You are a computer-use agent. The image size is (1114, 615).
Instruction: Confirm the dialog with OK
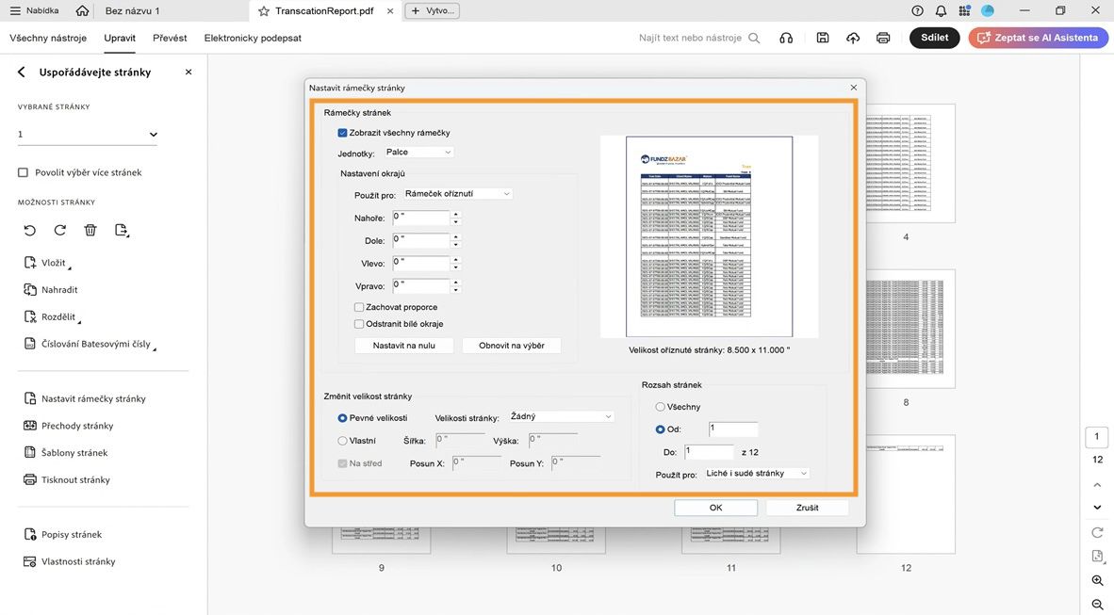coord(715,508)
